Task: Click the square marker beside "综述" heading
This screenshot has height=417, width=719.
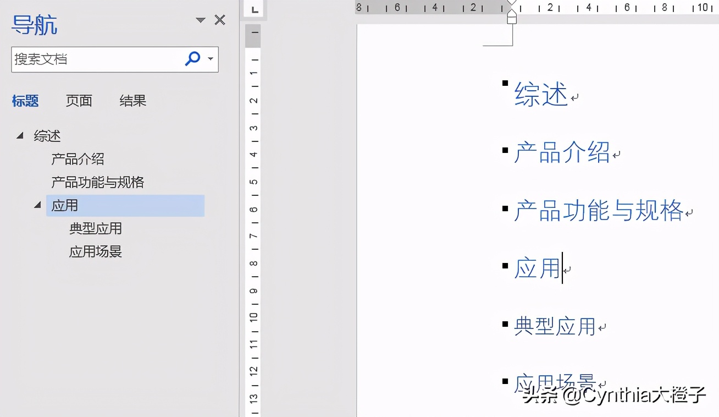Action: 505,83
